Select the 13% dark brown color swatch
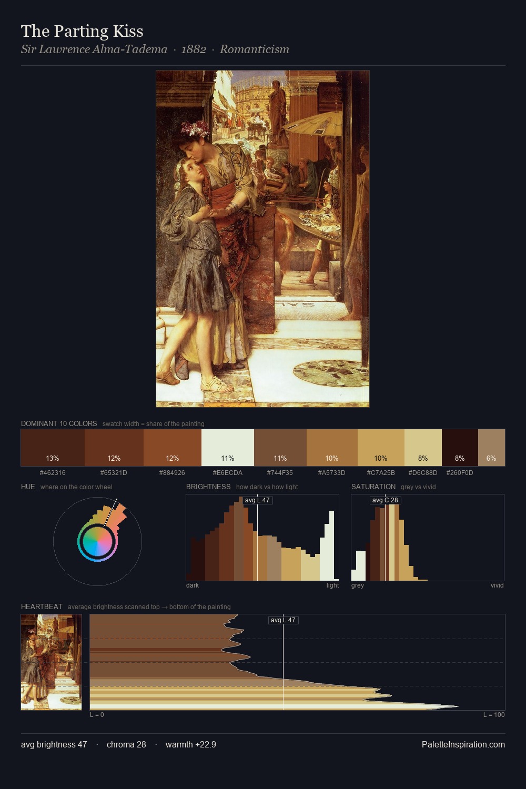Screen dimensions: 526x789 53,448
